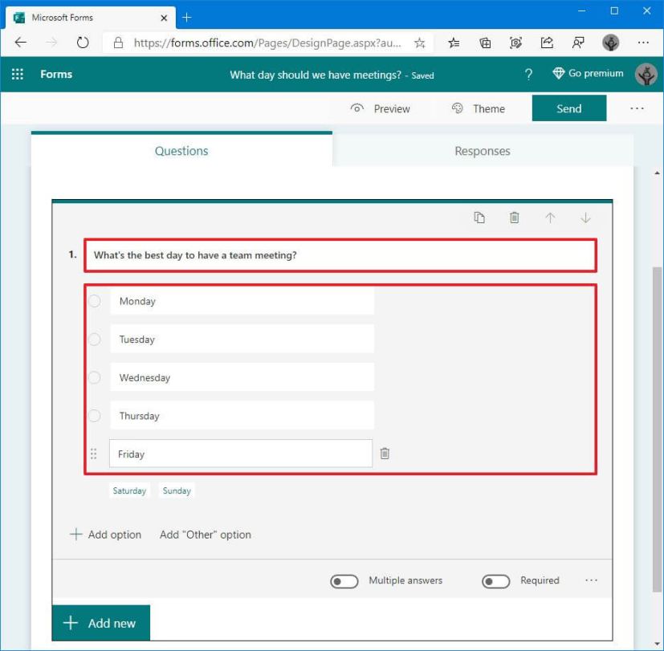Delete question 1 with the trash icon
Viewport: 664px width, 651px height.
tap(514, 218)
